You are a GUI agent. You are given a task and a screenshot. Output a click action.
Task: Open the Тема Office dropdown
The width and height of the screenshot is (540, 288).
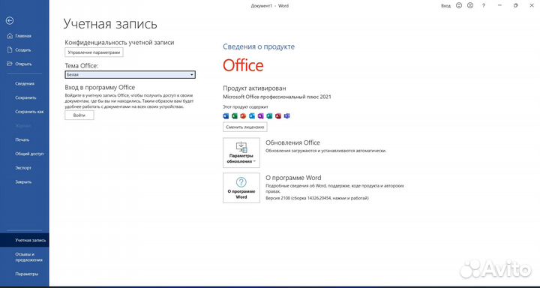click(x=130, y=75)
